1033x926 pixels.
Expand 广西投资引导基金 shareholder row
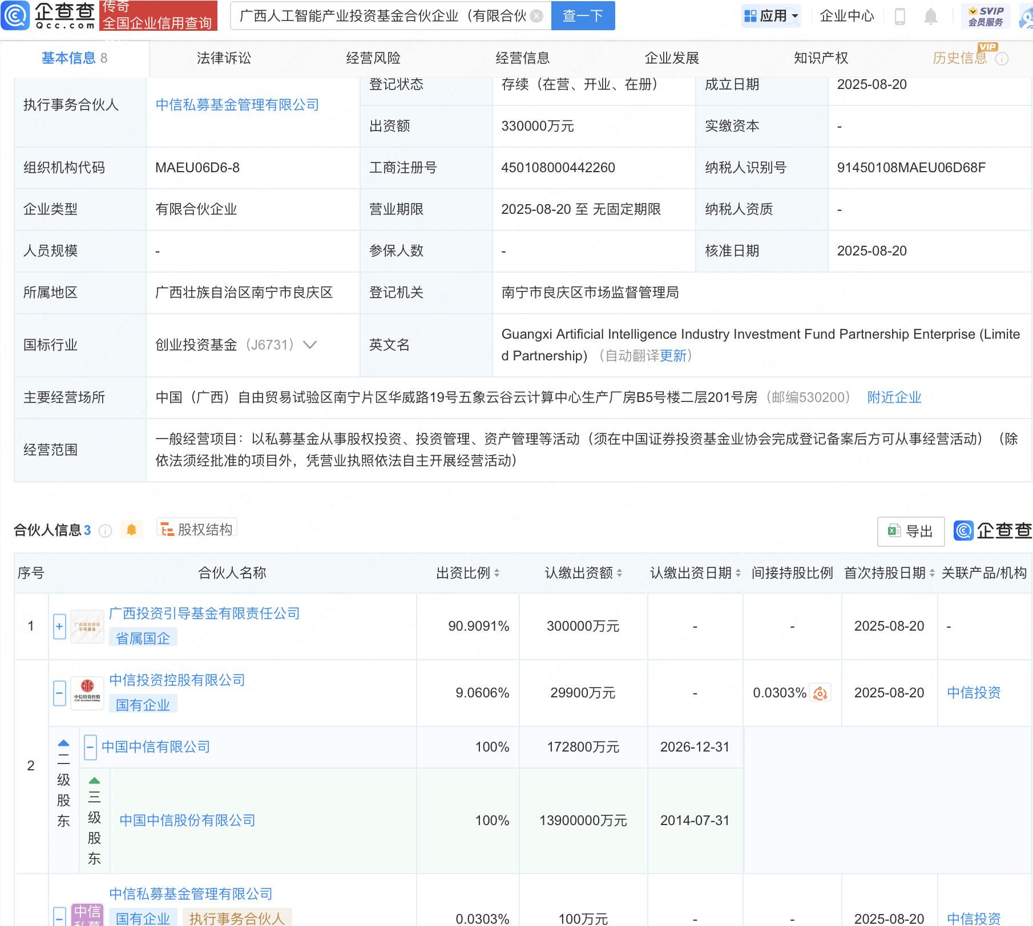click(x=59, y=627)
